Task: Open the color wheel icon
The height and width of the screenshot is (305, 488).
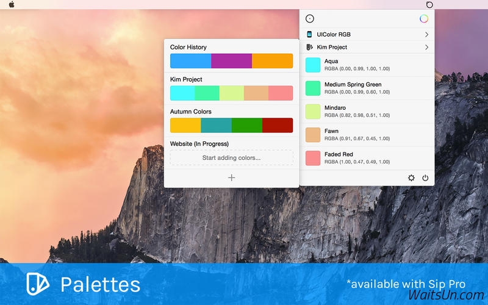Action: point(424,19)
